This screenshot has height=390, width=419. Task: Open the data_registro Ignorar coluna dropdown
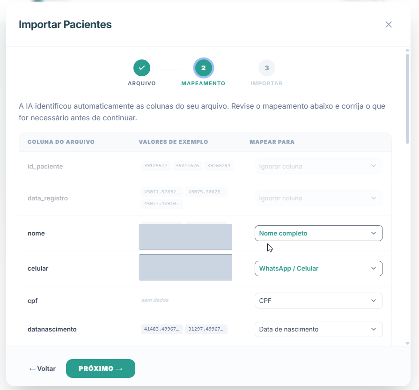point(318,198)
